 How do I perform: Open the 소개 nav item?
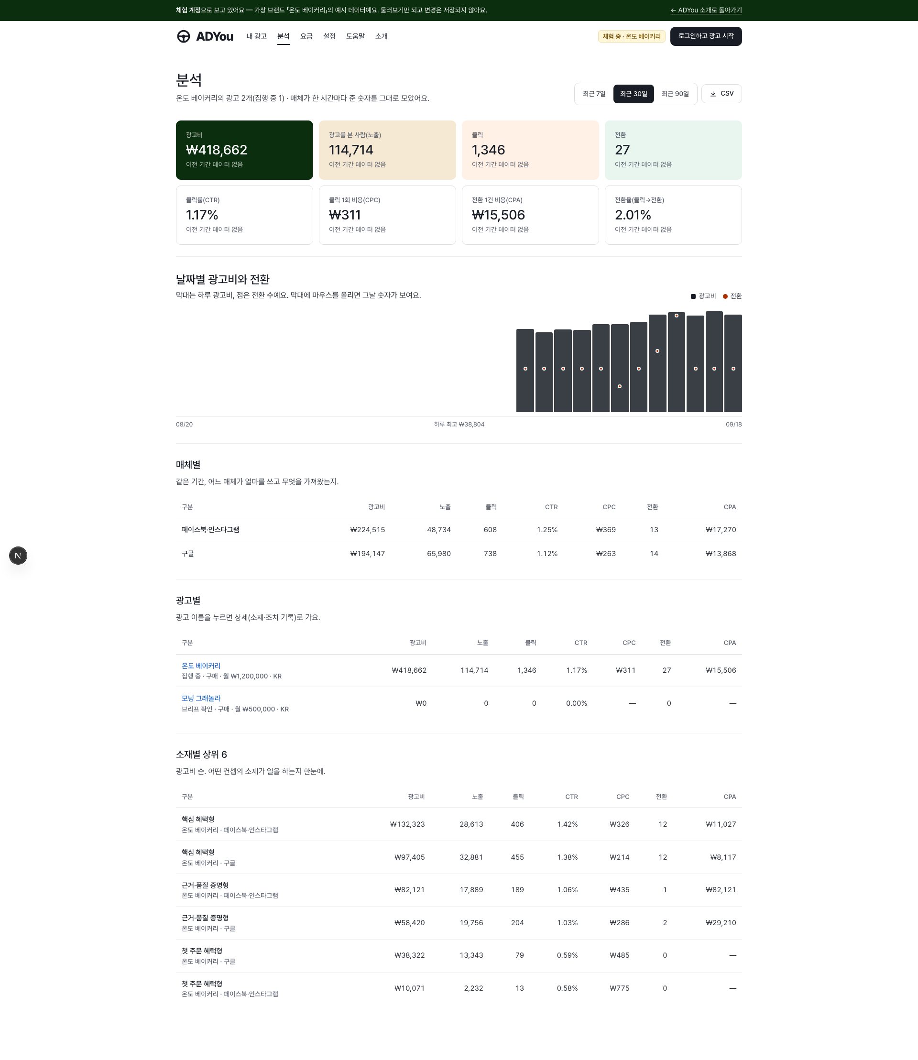coord(381,36)
